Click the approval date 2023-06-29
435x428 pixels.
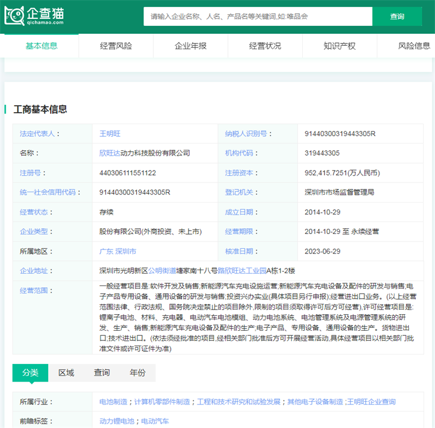pyautogui.click(x=322, y=251)
